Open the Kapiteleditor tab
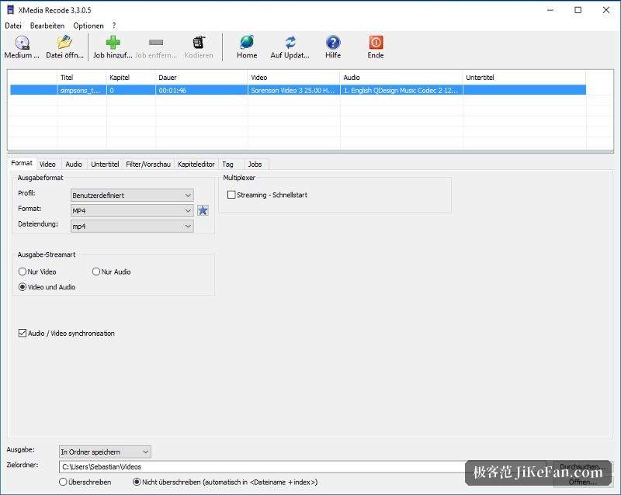621x495 pixels. click(196, 164)
